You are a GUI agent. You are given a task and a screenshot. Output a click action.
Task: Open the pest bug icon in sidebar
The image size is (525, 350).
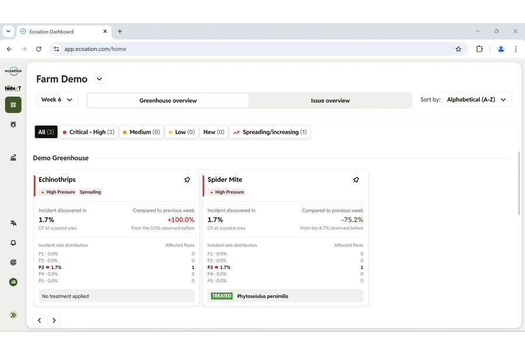point(13,124)
